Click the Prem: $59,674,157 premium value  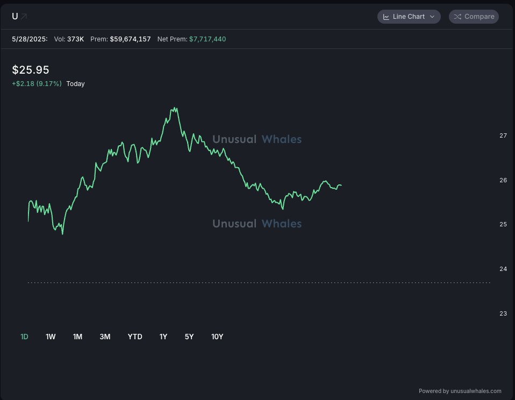(120, 39)
